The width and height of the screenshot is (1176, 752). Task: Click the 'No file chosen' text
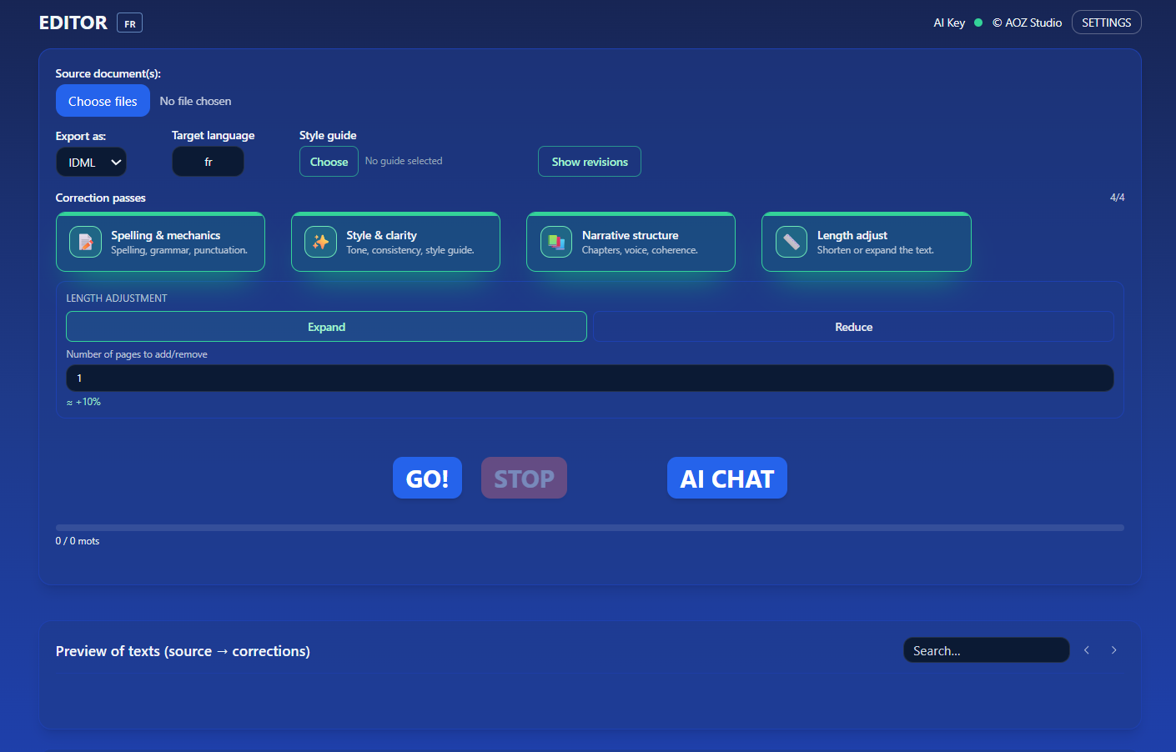[x=195, y=101]
